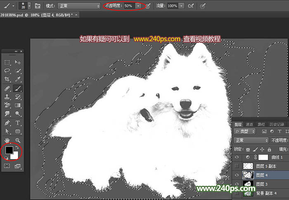Switch to the 通道 tab

[249, 124]
